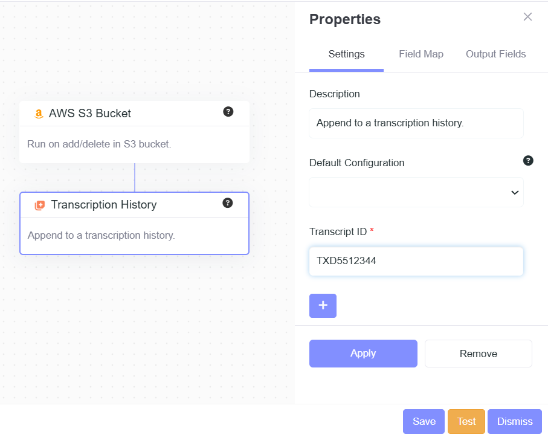Click the Transcription History node icon
548x440 pixels.
[x=40, y=205]
